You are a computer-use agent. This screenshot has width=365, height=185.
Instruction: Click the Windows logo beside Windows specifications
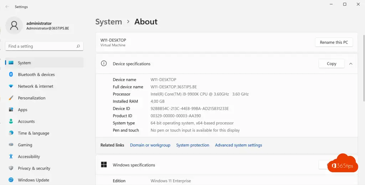coord(104,165)
